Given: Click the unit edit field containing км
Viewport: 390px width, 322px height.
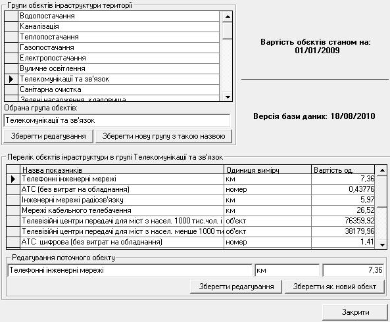Looking at the screenshot, I should 287,270.
